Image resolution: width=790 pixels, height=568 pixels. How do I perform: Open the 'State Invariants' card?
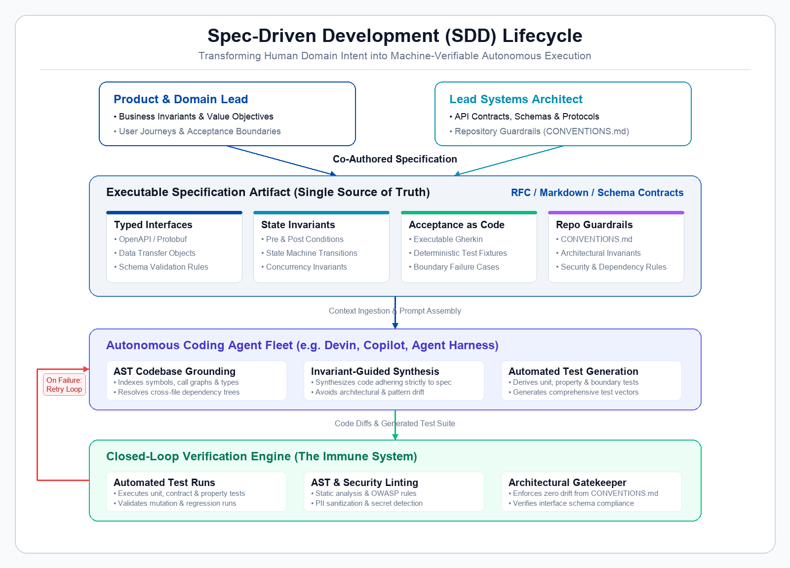pyautogui.click(x=321, y=247)
